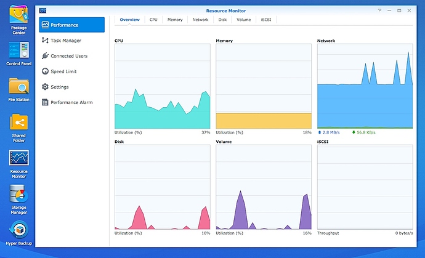Click the 56.8 KB/s download rate
Viewport: 425px width, 258px height.
[366, 132]
